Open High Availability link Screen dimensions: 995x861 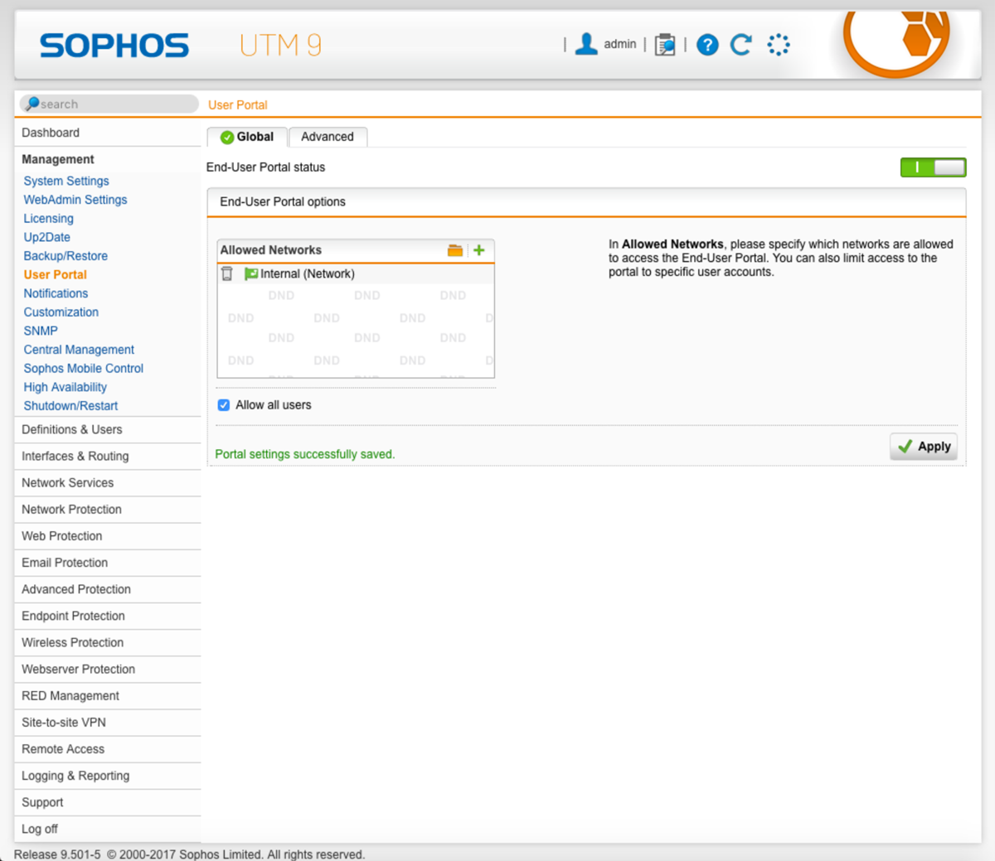point(66,387)
